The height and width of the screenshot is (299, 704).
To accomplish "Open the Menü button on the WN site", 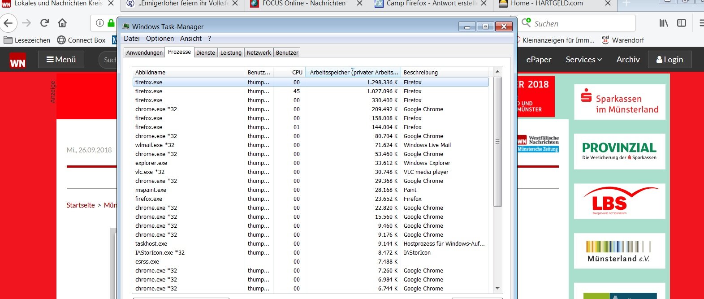I will click(x=61, y=60).
